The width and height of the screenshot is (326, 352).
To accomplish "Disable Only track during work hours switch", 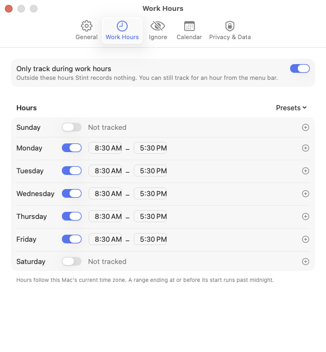I will [x=300, y=68].
